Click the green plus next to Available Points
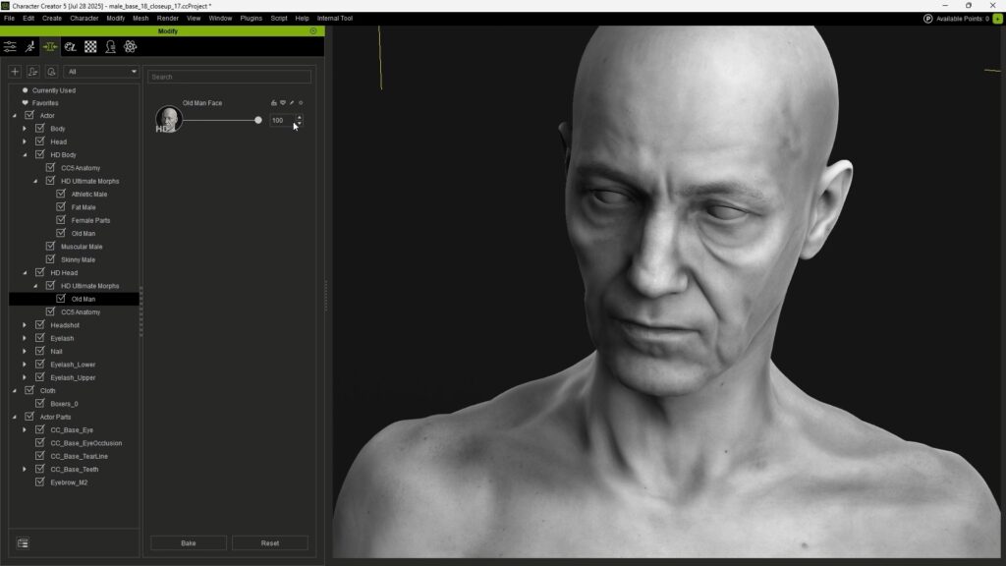 (x=998, y=19)
